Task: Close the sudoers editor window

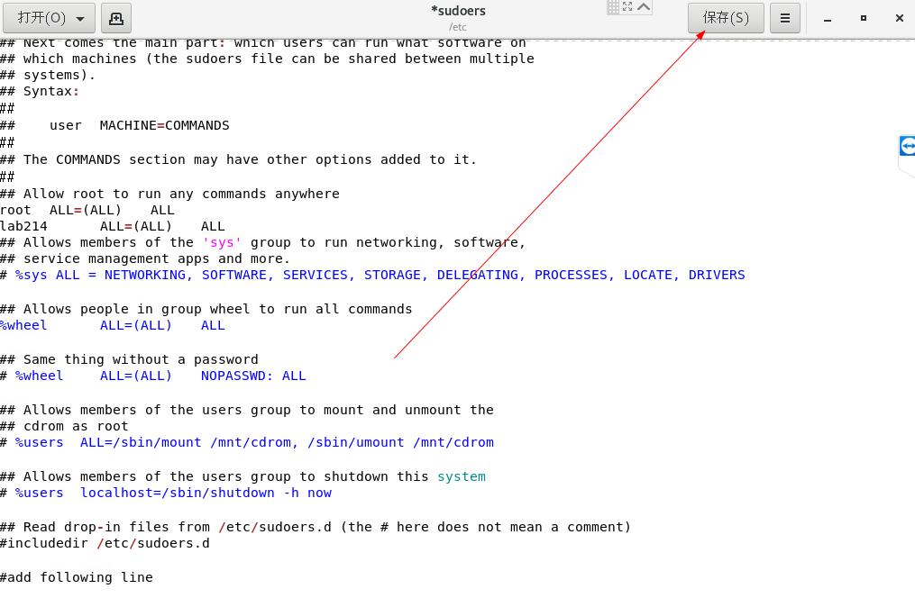Action: [x=900, y=18]
